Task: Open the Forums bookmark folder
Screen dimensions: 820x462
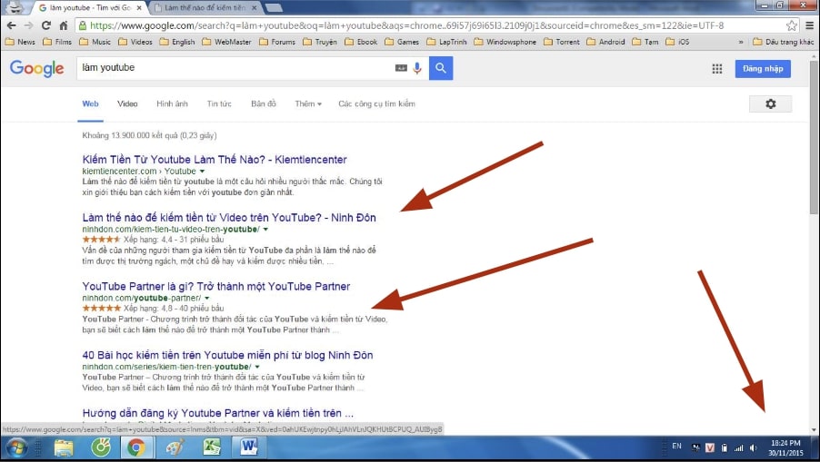Action: pyautogui.click(x=277, y=42)
